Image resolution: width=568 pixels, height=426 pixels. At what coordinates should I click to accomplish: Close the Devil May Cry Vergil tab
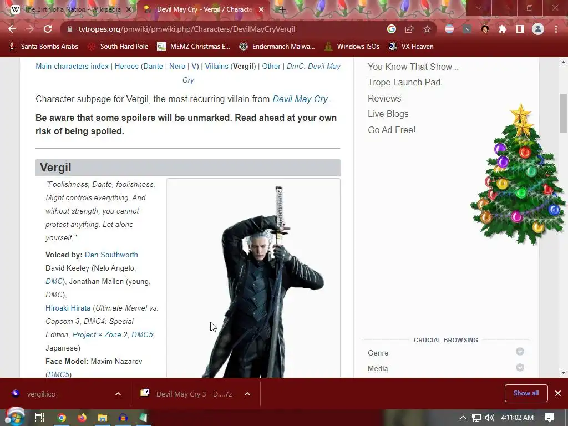pyautogui.click(x=261, y=9)
